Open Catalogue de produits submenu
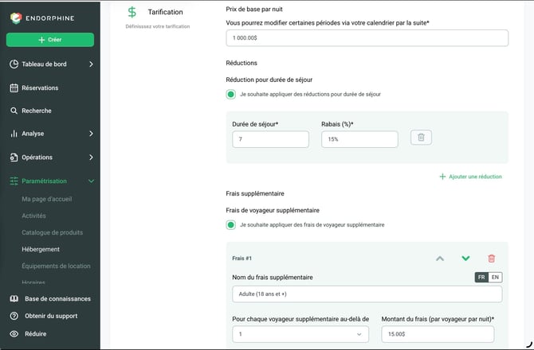The height and width of the screenshot is (350, 534). tap(53, 232)
